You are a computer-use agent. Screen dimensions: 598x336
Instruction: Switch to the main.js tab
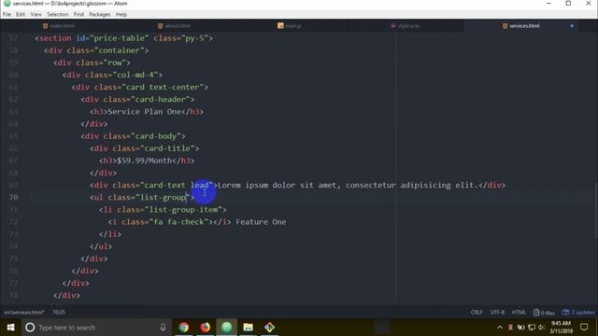(x=290, y=25)
